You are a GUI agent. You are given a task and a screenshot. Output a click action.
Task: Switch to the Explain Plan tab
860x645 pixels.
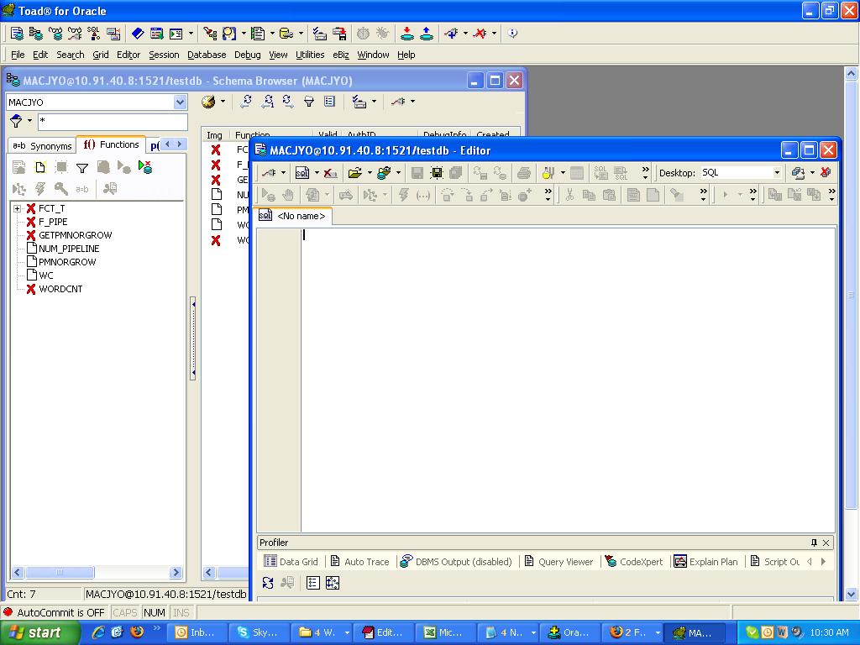[x=706, y=562]
